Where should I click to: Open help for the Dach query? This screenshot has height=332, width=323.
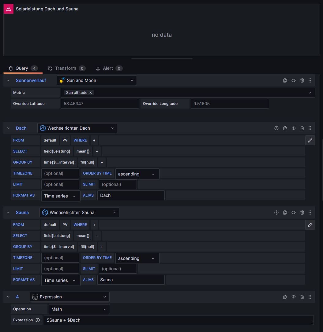276,128
